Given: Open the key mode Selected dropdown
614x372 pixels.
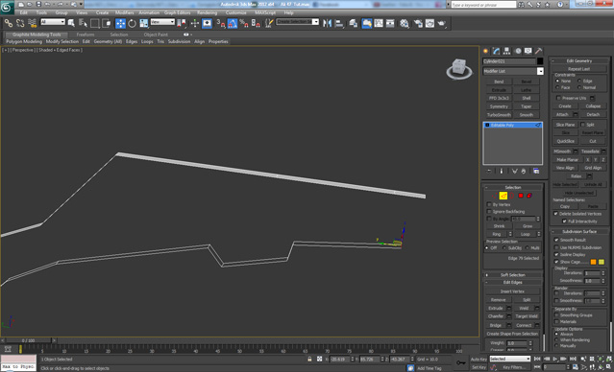Looking at the screenshot, I should coord(510,359).
